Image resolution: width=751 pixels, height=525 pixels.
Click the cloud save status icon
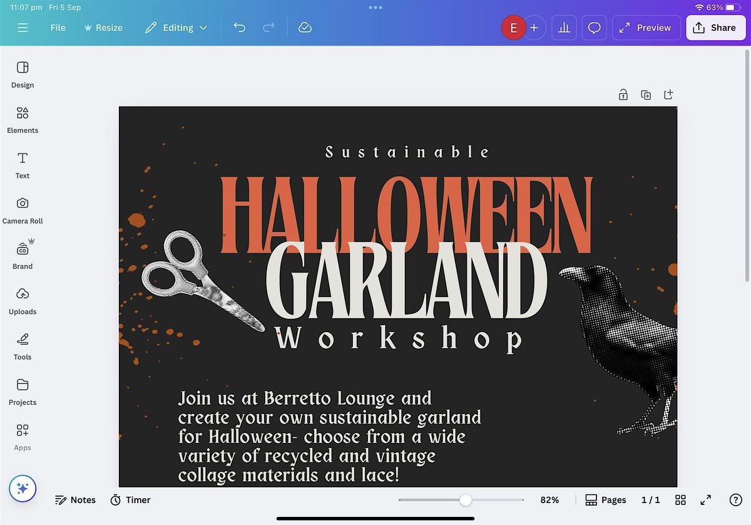305,28
